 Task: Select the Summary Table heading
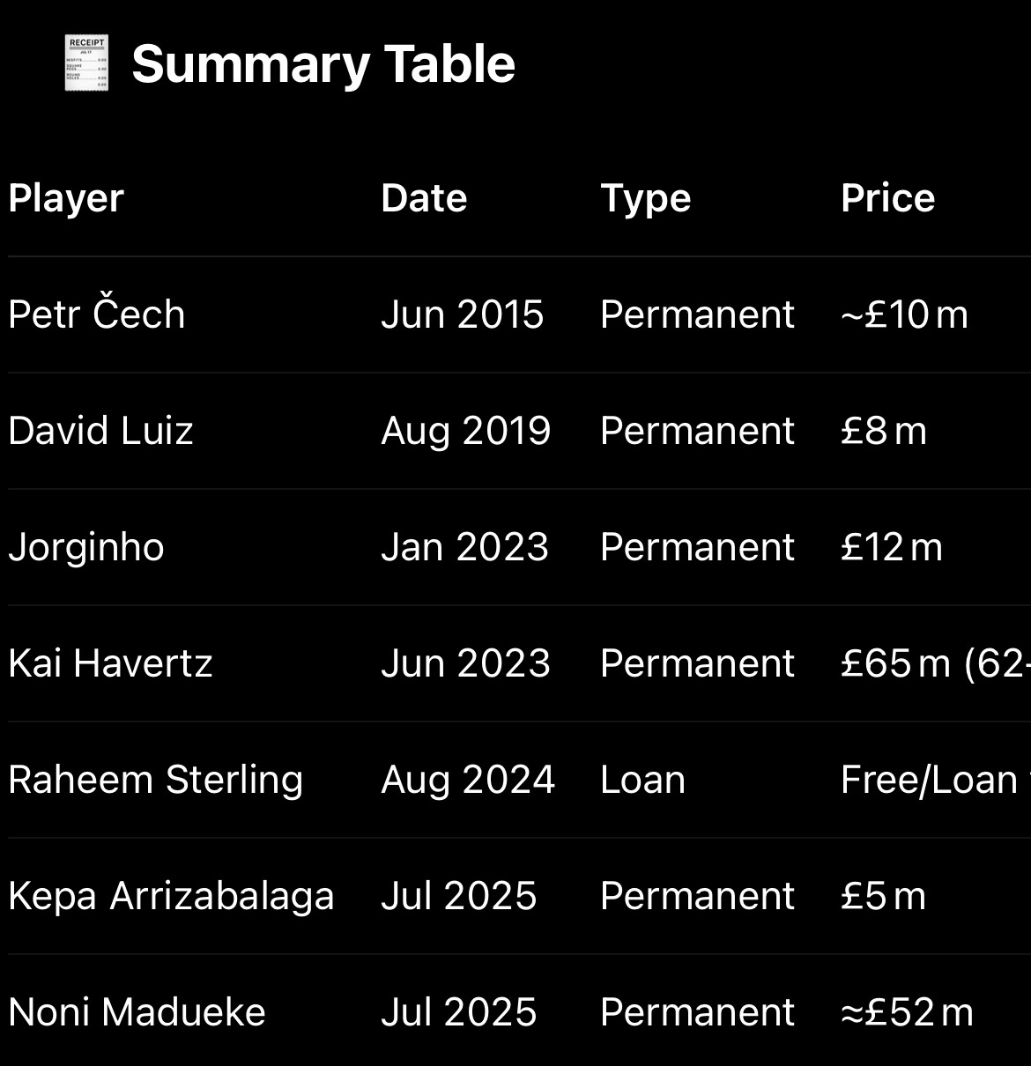[x=323, y=65]
